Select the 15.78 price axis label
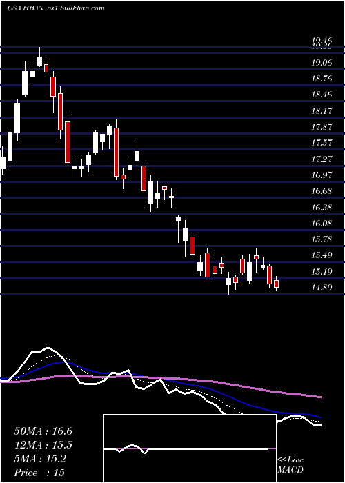This screenshot has height=483, width=345. [322, 239]
